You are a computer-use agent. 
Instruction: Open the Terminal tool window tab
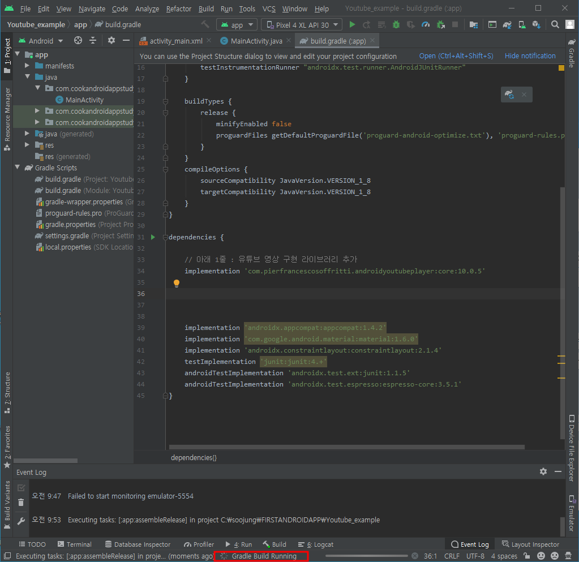point(75,544)
